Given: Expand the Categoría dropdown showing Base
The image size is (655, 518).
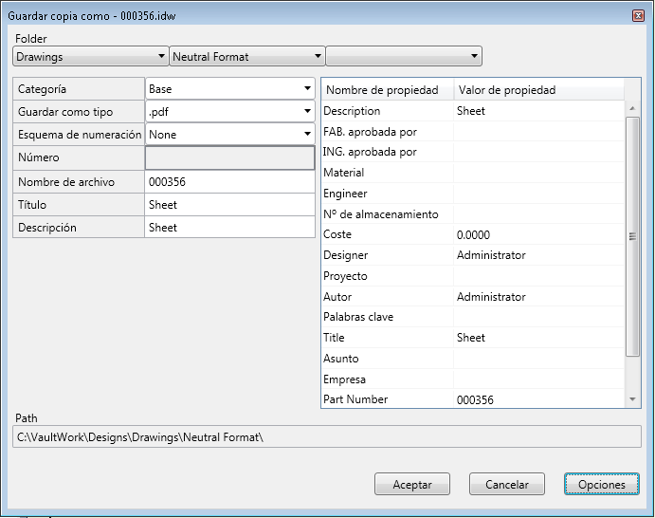Looking at the screenshot, I should click(230, 88).
